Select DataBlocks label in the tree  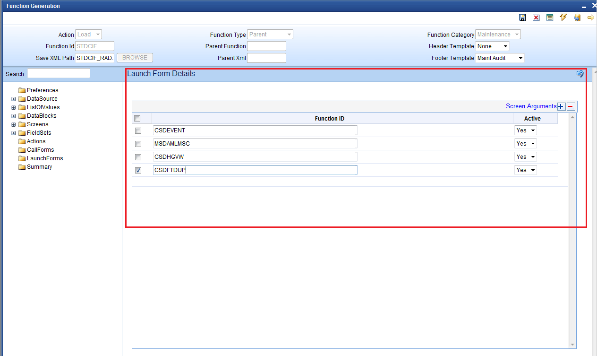(42, 116)
